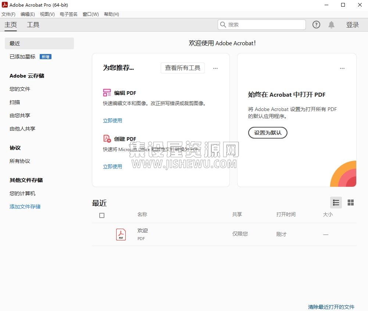Click 立即使用 under 创建 PDF
Image resolution: width=368 pixels, height=311 pixels.
(112, 167)
